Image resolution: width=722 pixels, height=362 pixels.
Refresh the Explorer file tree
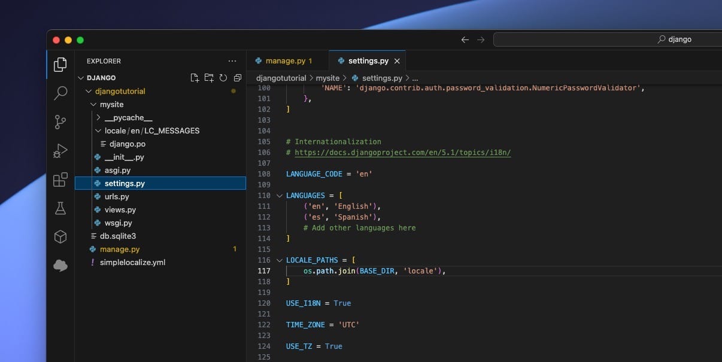(x=223, y=78)
